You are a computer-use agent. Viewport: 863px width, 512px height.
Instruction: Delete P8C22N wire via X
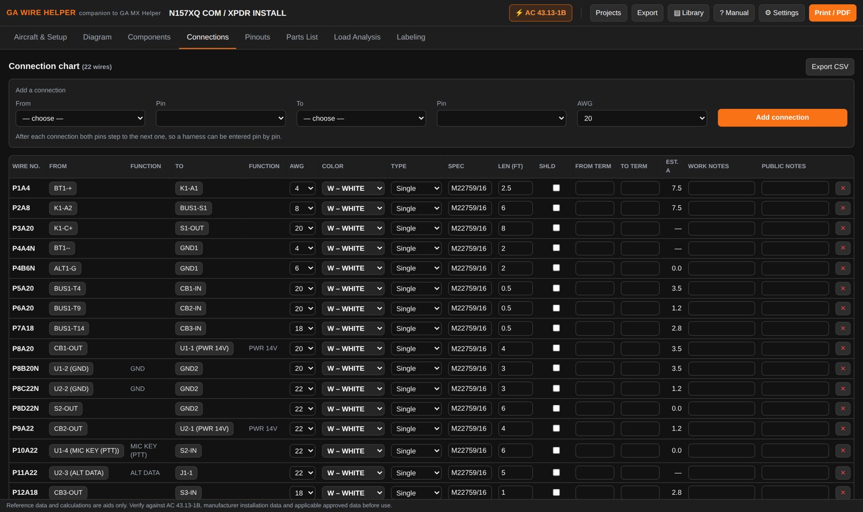click(843, 389)
